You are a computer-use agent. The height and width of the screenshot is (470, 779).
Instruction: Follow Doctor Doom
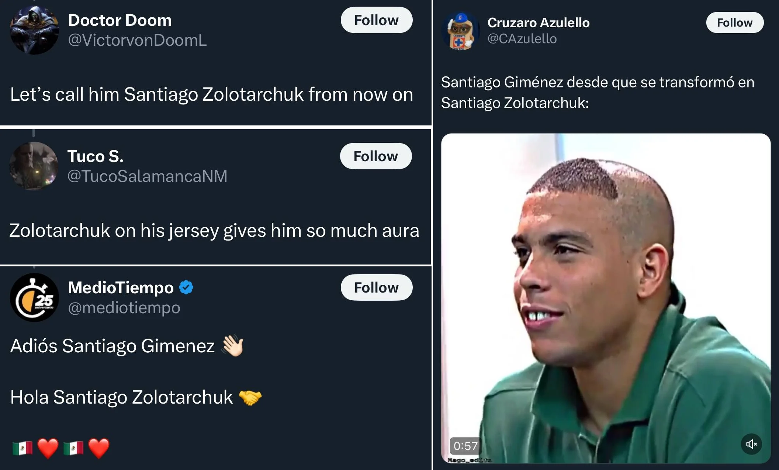tap(376, 20)
